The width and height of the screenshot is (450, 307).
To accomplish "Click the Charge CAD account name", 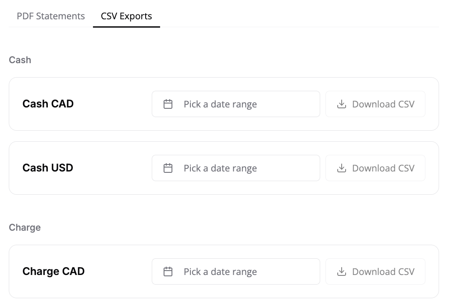I will [x=54, y=272].
